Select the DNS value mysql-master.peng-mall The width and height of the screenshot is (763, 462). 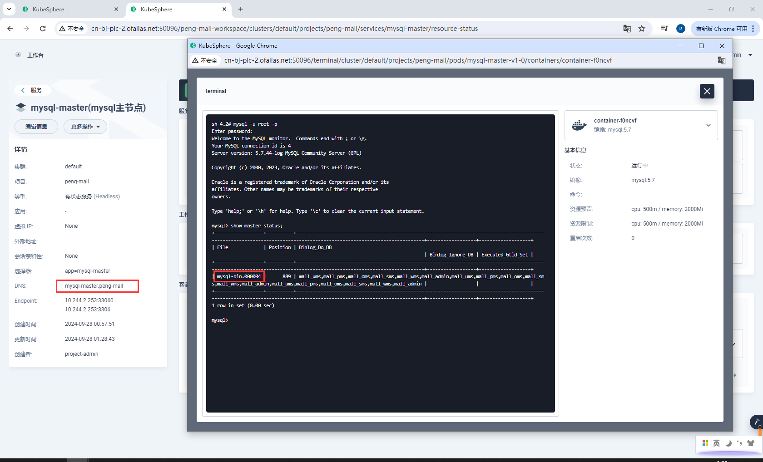point(94,286)
